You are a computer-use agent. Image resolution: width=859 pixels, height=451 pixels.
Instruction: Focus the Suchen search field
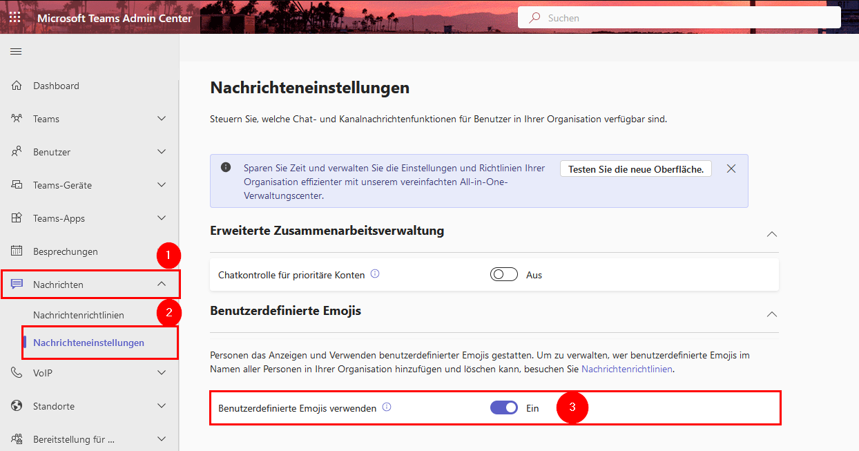coord(679,18)
